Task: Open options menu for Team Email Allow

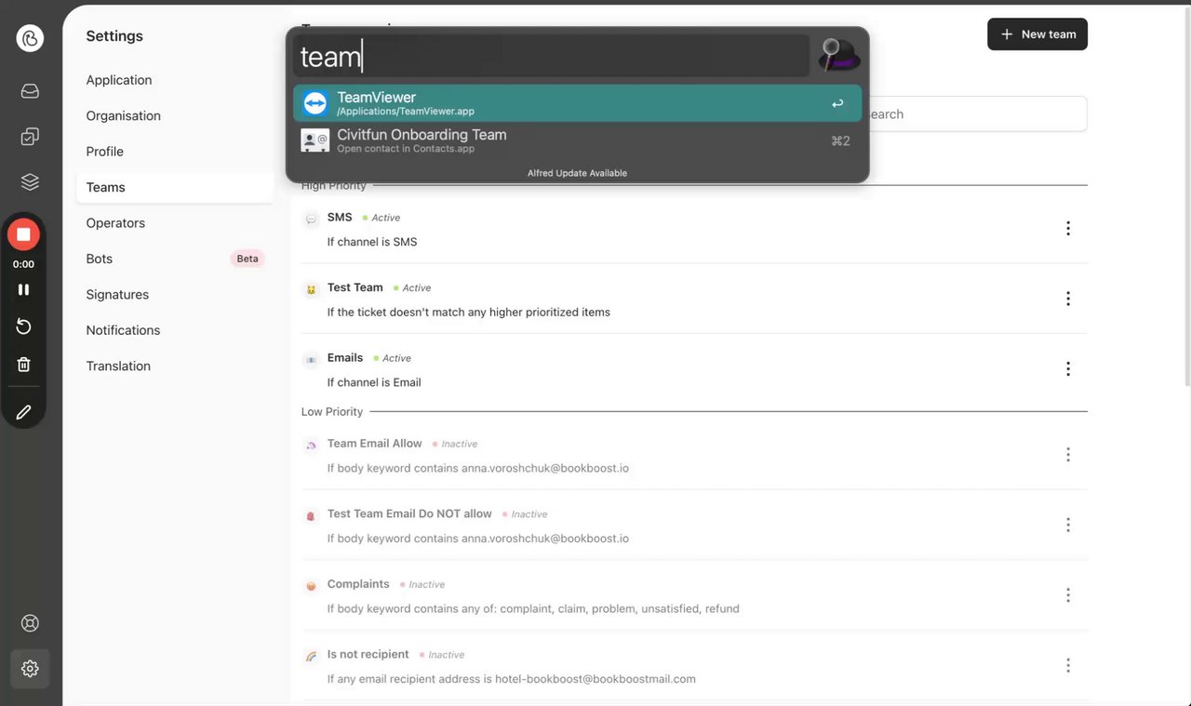Action: point(1068,454)
